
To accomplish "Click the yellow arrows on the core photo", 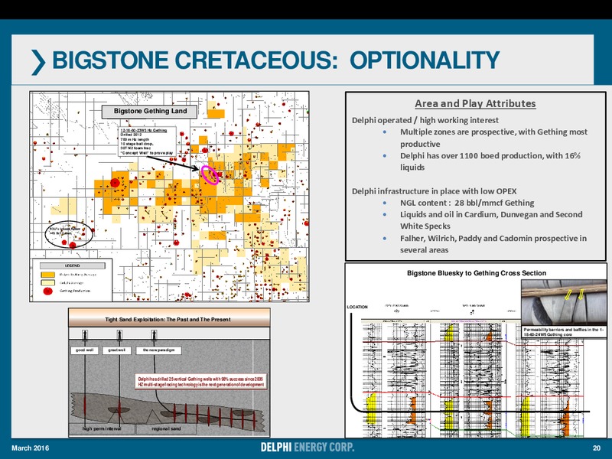I will point(575,295).
